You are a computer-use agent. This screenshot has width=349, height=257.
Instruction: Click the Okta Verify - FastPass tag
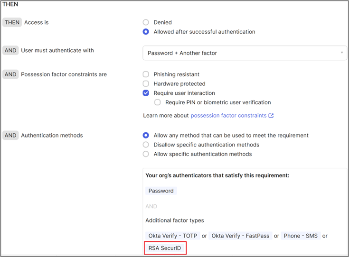pyautogui.click(x=240, y=236)
